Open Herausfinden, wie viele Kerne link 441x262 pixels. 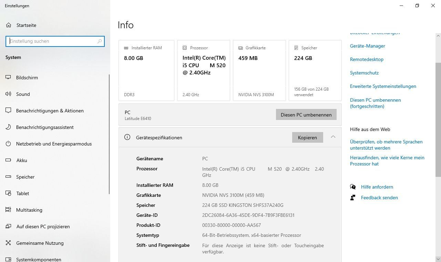pyautogui.click(x=387, y=161)
